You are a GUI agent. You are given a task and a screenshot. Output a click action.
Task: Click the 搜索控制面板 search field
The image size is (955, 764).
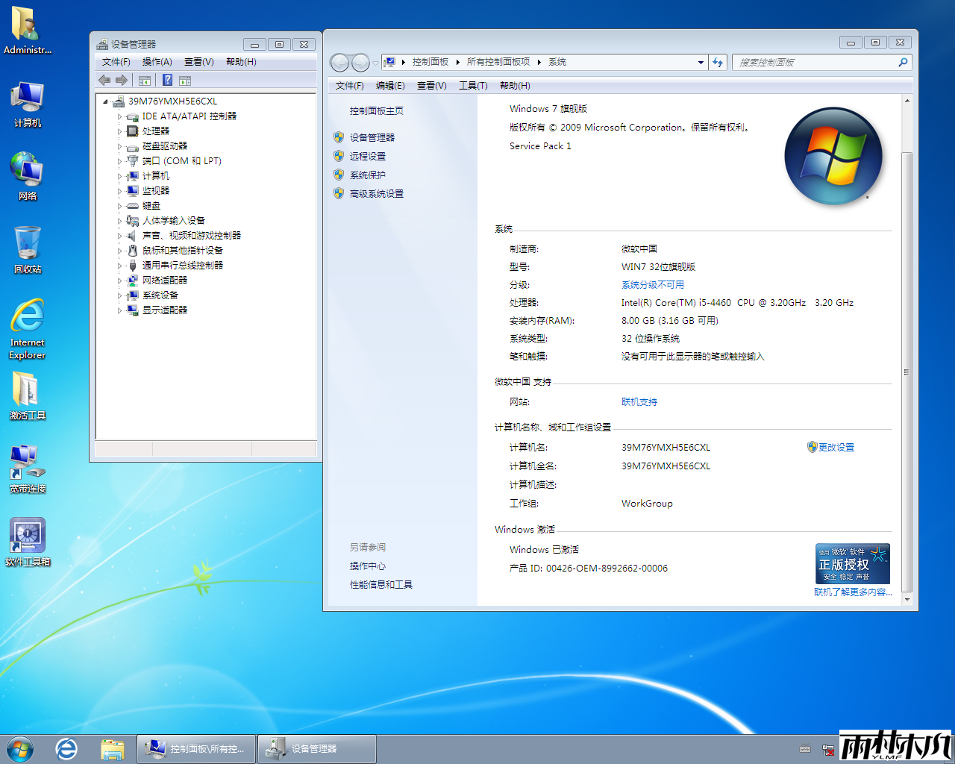point(815,63)
